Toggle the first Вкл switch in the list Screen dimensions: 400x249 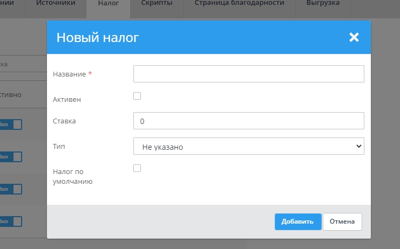12,124
